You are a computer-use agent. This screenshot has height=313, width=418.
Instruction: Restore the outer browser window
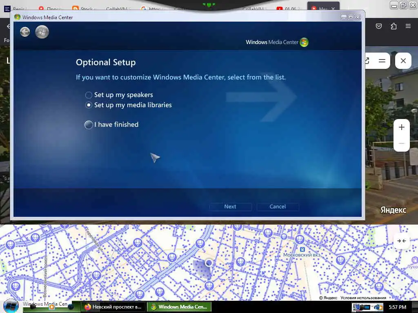tap(404, 5)
